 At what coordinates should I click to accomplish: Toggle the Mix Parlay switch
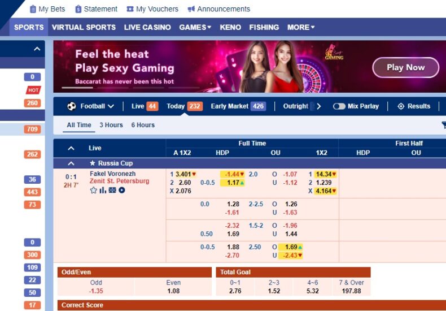[339, 106]
